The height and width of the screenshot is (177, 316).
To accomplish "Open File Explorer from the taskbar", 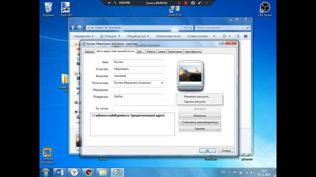I will pos(103,173).
